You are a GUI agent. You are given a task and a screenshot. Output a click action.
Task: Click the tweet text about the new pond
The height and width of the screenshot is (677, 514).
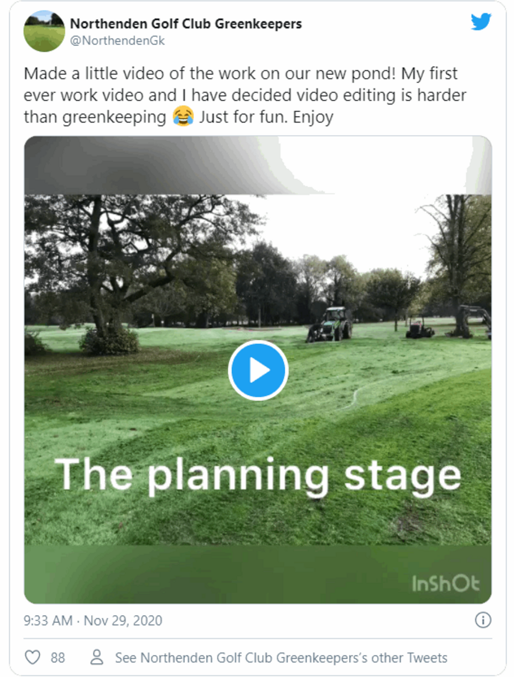(x=245, y=96)
